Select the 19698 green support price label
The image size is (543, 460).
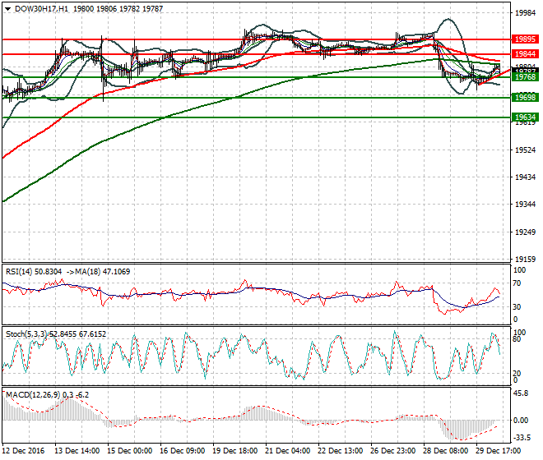click(525, 98)
